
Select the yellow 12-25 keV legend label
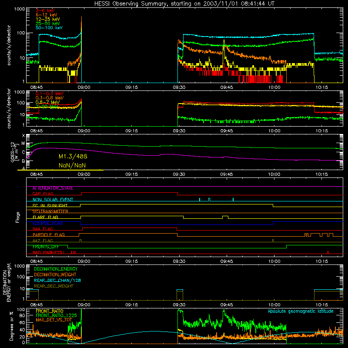click(48, 19)
